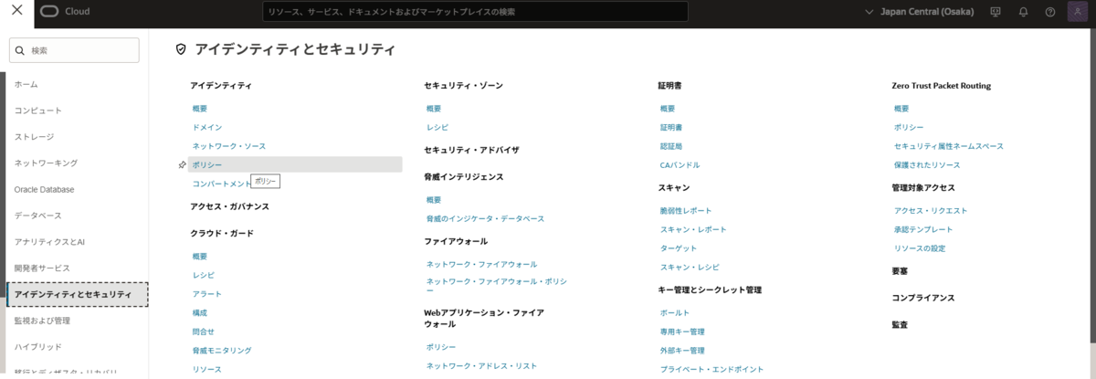Open the 要塞 heading link
Image resolution: width=1096 pixels, height=379 pixels.
click(900, 271)
